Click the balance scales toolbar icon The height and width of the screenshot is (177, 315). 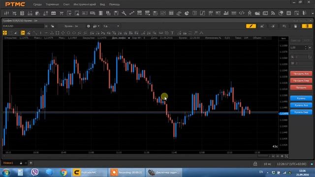[179, 13]
